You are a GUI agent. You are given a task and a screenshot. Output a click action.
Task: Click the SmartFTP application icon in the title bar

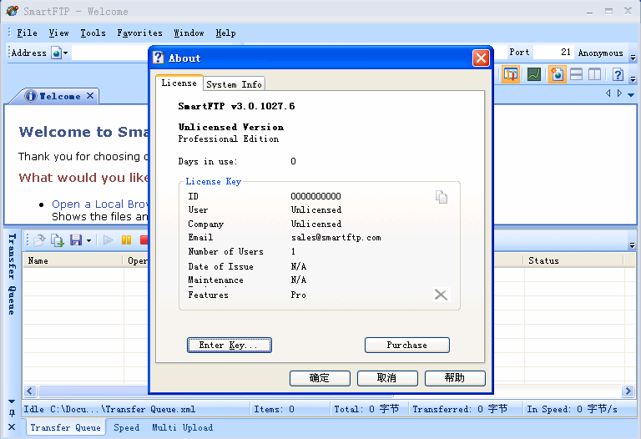[x=13, y=11]
